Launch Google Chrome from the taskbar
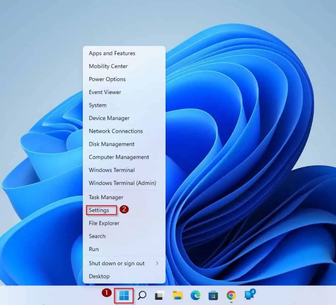This screenshot has height=305, width=336. [x=231, y=296]
